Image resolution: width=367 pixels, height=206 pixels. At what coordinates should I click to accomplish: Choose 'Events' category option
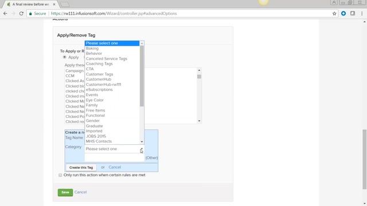coord(112,95)
